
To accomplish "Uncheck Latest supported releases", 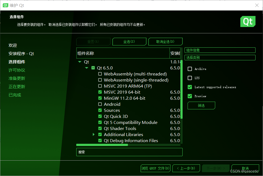I will (x=190, y=87).
